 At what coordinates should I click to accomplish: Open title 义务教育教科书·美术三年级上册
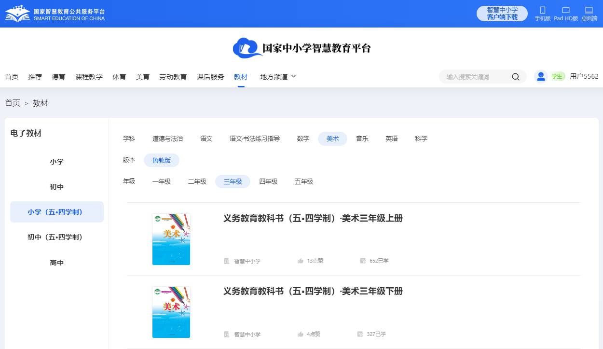[x=313, y=218]
